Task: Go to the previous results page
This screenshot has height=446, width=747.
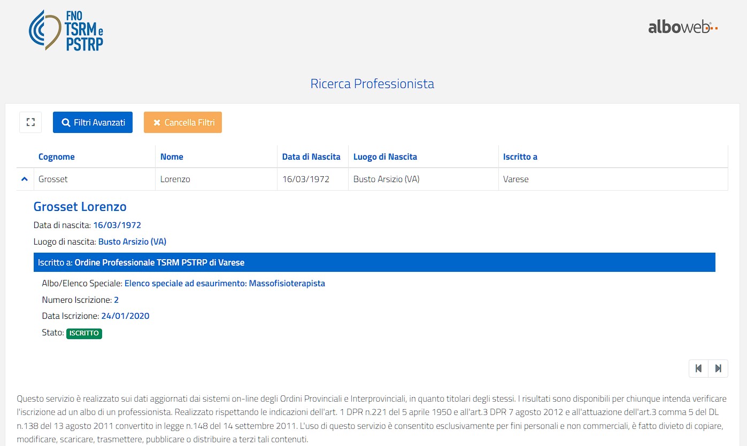Action: coord(698,369)
